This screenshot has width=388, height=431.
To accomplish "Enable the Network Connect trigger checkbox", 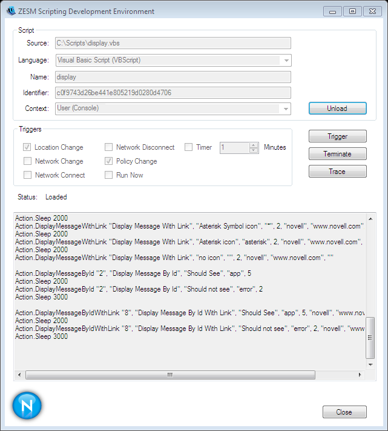I will [27, 175].
